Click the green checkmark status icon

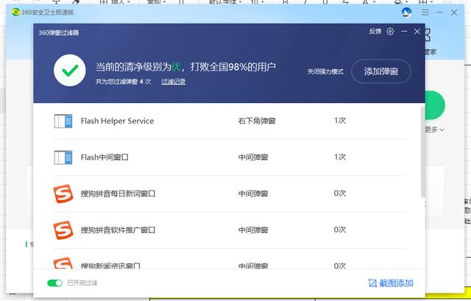[x=71, y=71]
